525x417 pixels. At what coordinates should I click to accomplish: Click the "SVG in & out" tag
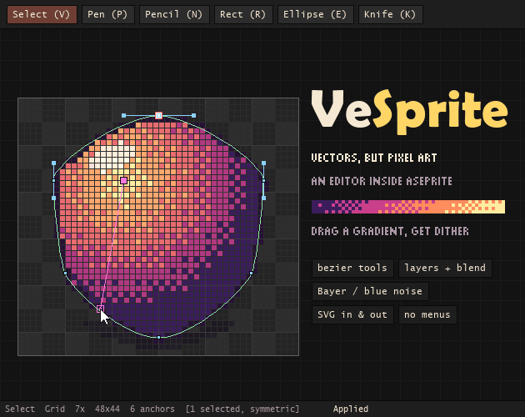[352, 314]
